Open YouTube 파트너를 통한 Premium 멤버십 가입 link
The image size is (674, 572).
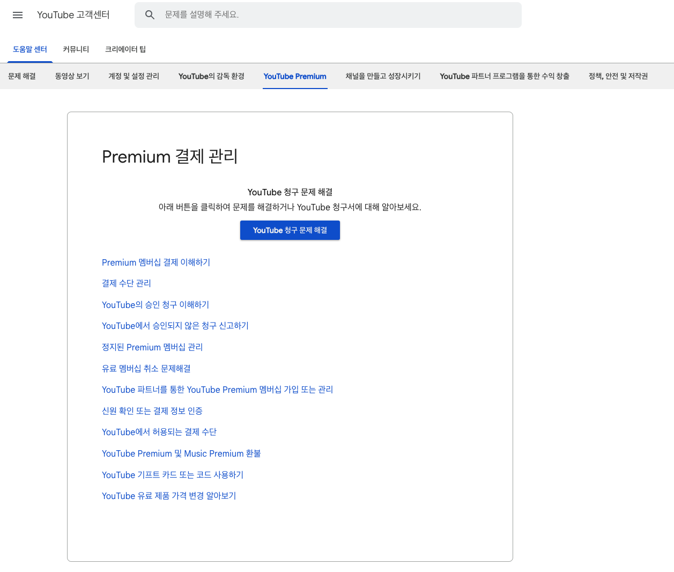click(218, 390)
